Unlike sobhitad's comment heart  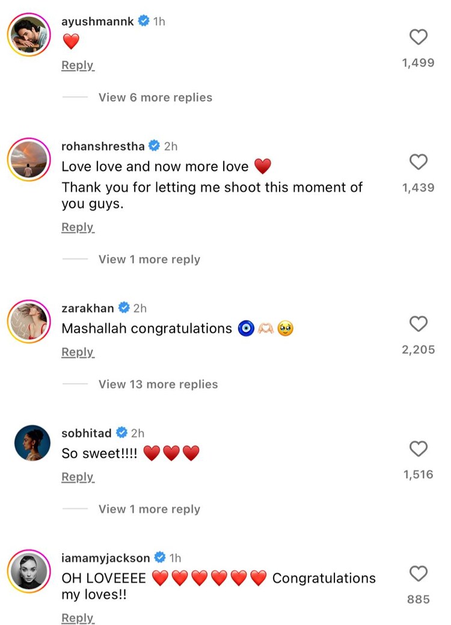click(x=419, y=449)
